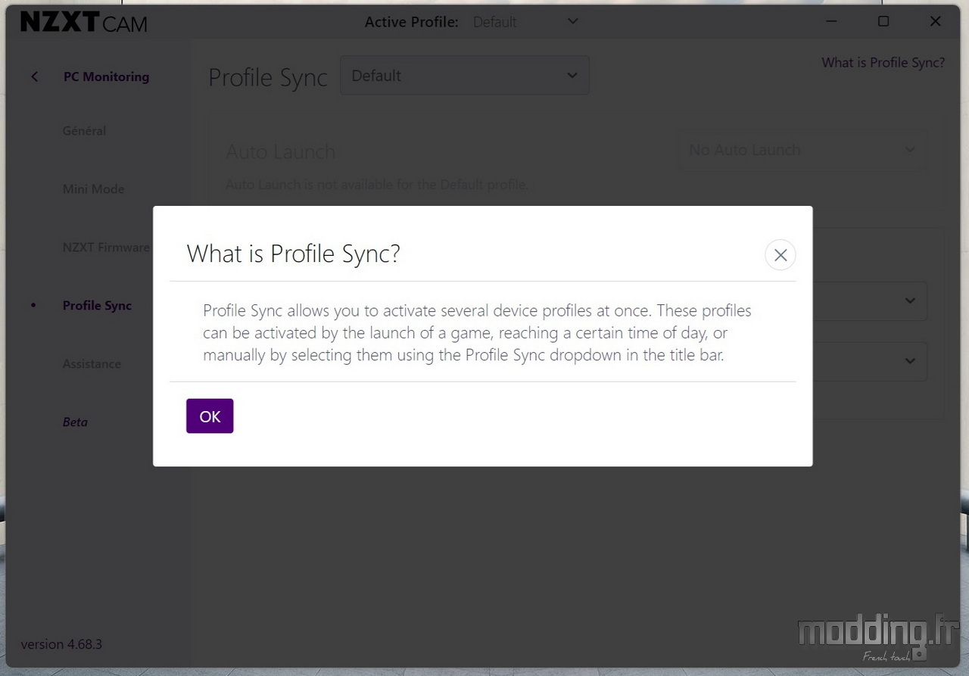The width and height of the screenshot is (969, 676).
Task: Click the What is Profile Sync? link
Action: click(x=883, y=63)
